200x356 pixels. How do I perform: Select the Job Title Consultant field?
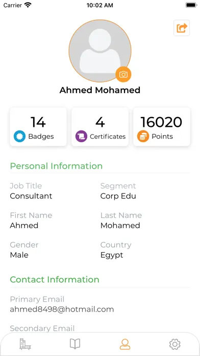(x=31, y=191)
